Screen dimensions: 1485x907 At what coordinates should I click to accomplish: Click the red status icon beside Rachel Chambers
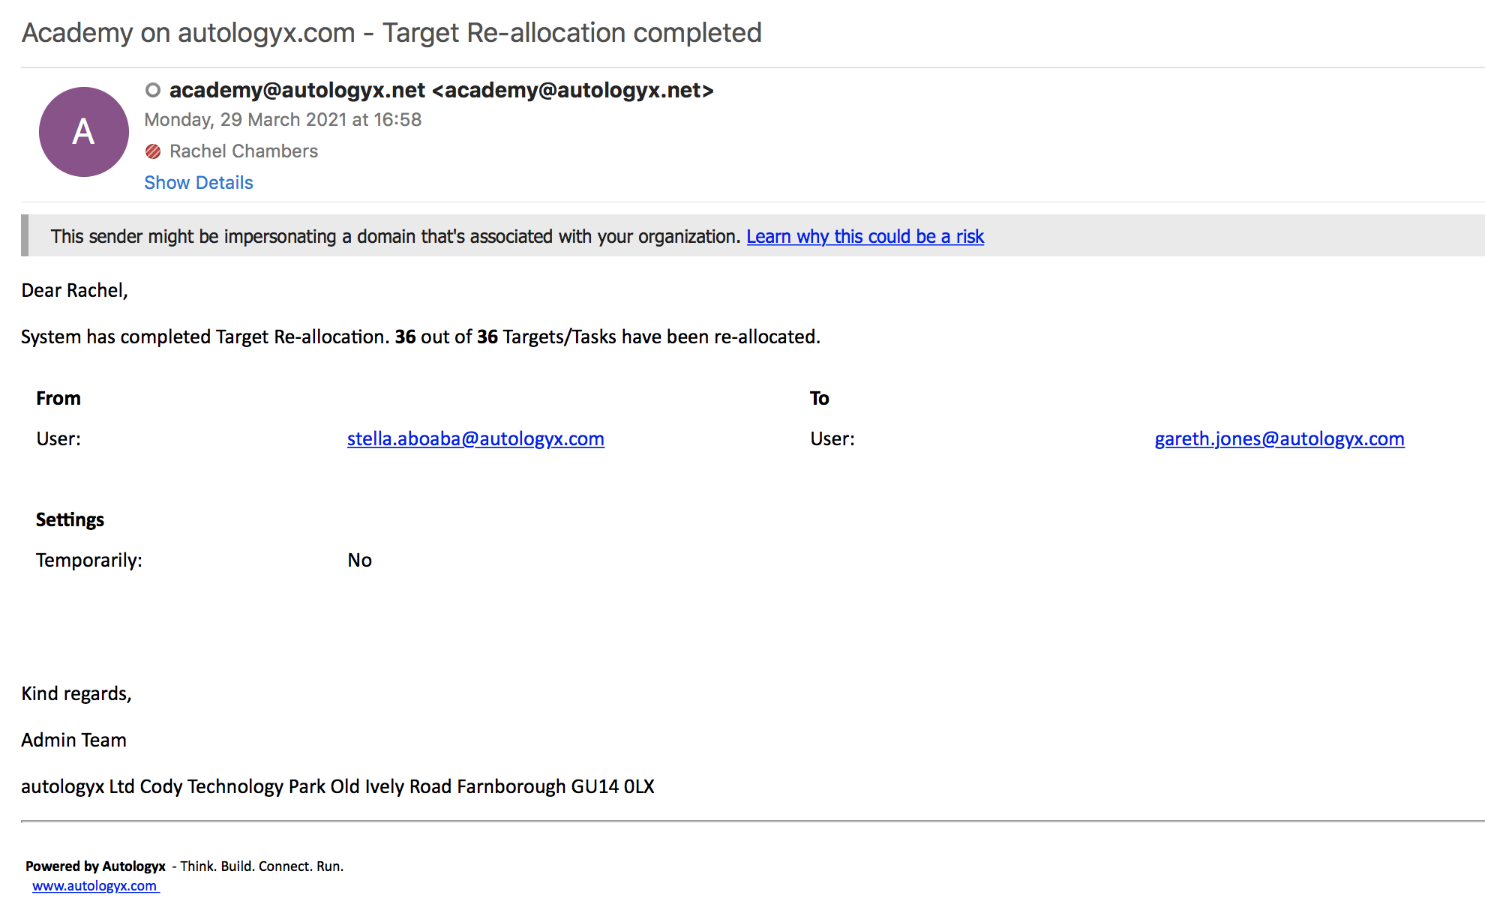(153, 151)
